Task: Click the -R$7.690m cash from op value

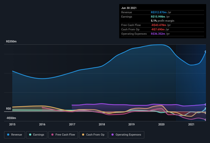Action: point(158,29)
